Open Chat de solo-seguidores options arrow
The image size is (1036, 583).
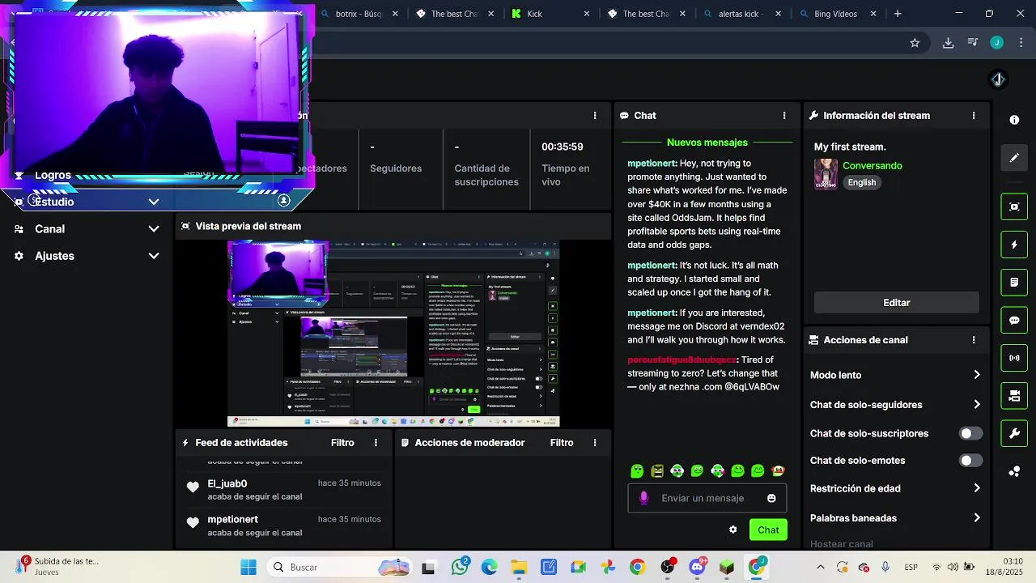[977, 405]
